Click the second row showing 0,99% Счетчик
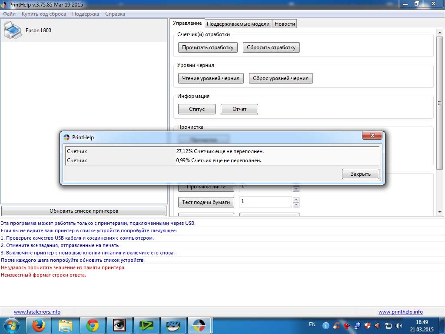445x334 pixels. point(222,160)
